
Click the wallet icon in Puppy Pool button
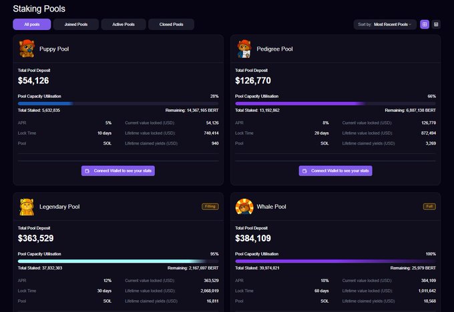click(87, 171)
